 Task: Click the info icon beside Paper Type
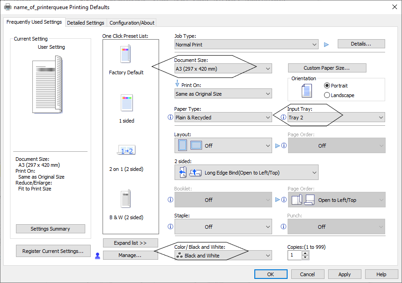point(170,118)
